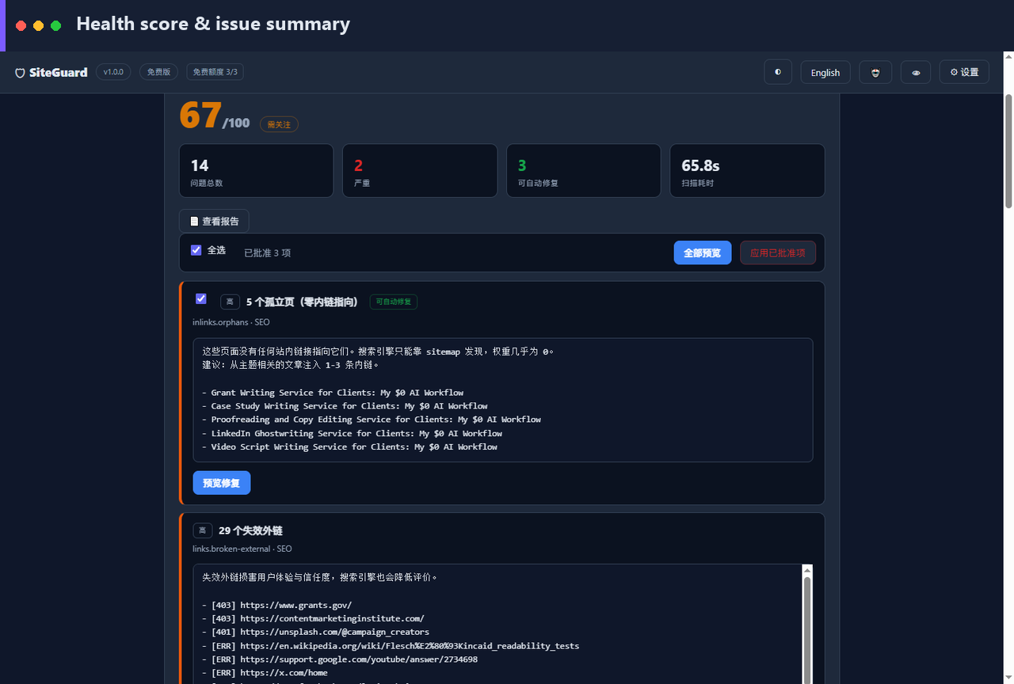1014x684 pixels.
Task: Click the unsplash.com/@campaign_creators entry
Action: coord(315,632)
